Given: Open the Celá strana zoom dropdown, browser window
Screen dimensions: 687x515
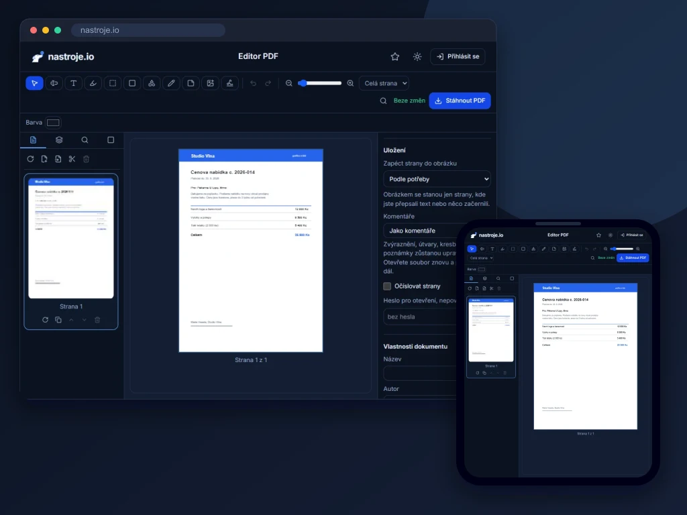Looking at the screenshot, I should click(384, 83).
